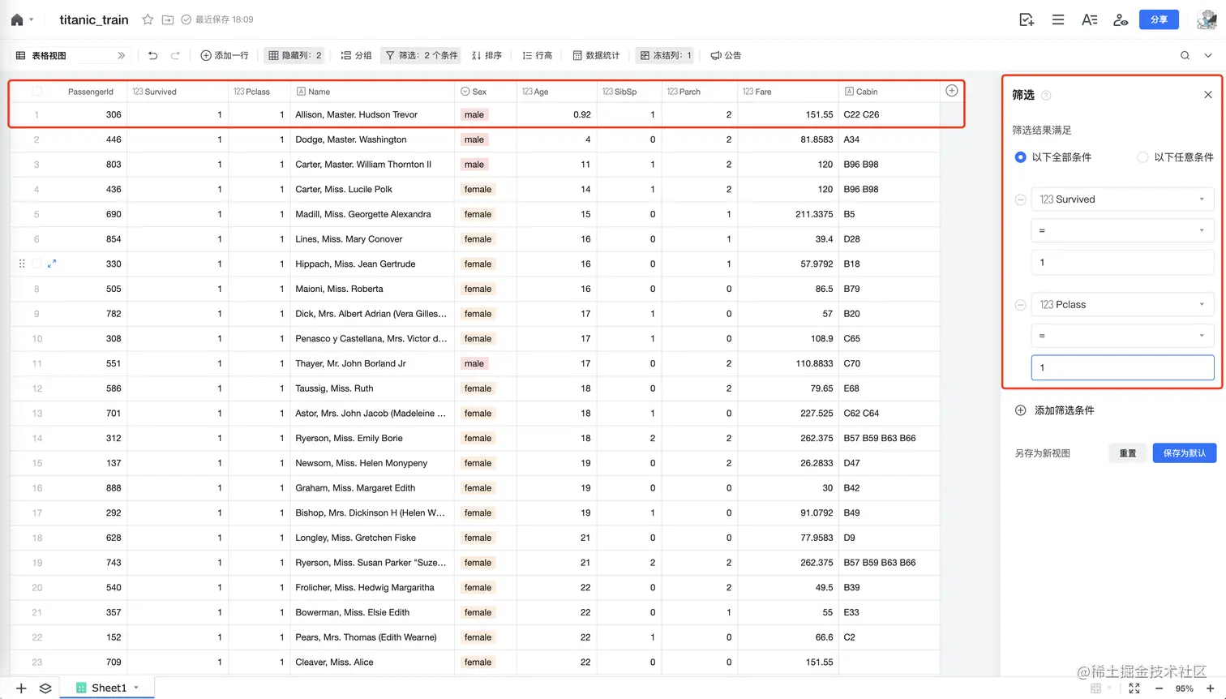Viewport: 1226px width, 699px height.
Task: Click the undo arrow icon
Action: tap(152, 55)
